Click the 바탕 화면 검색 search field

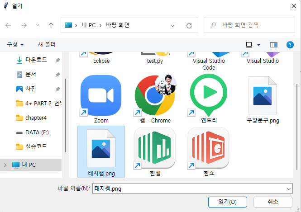coord(249,25)
